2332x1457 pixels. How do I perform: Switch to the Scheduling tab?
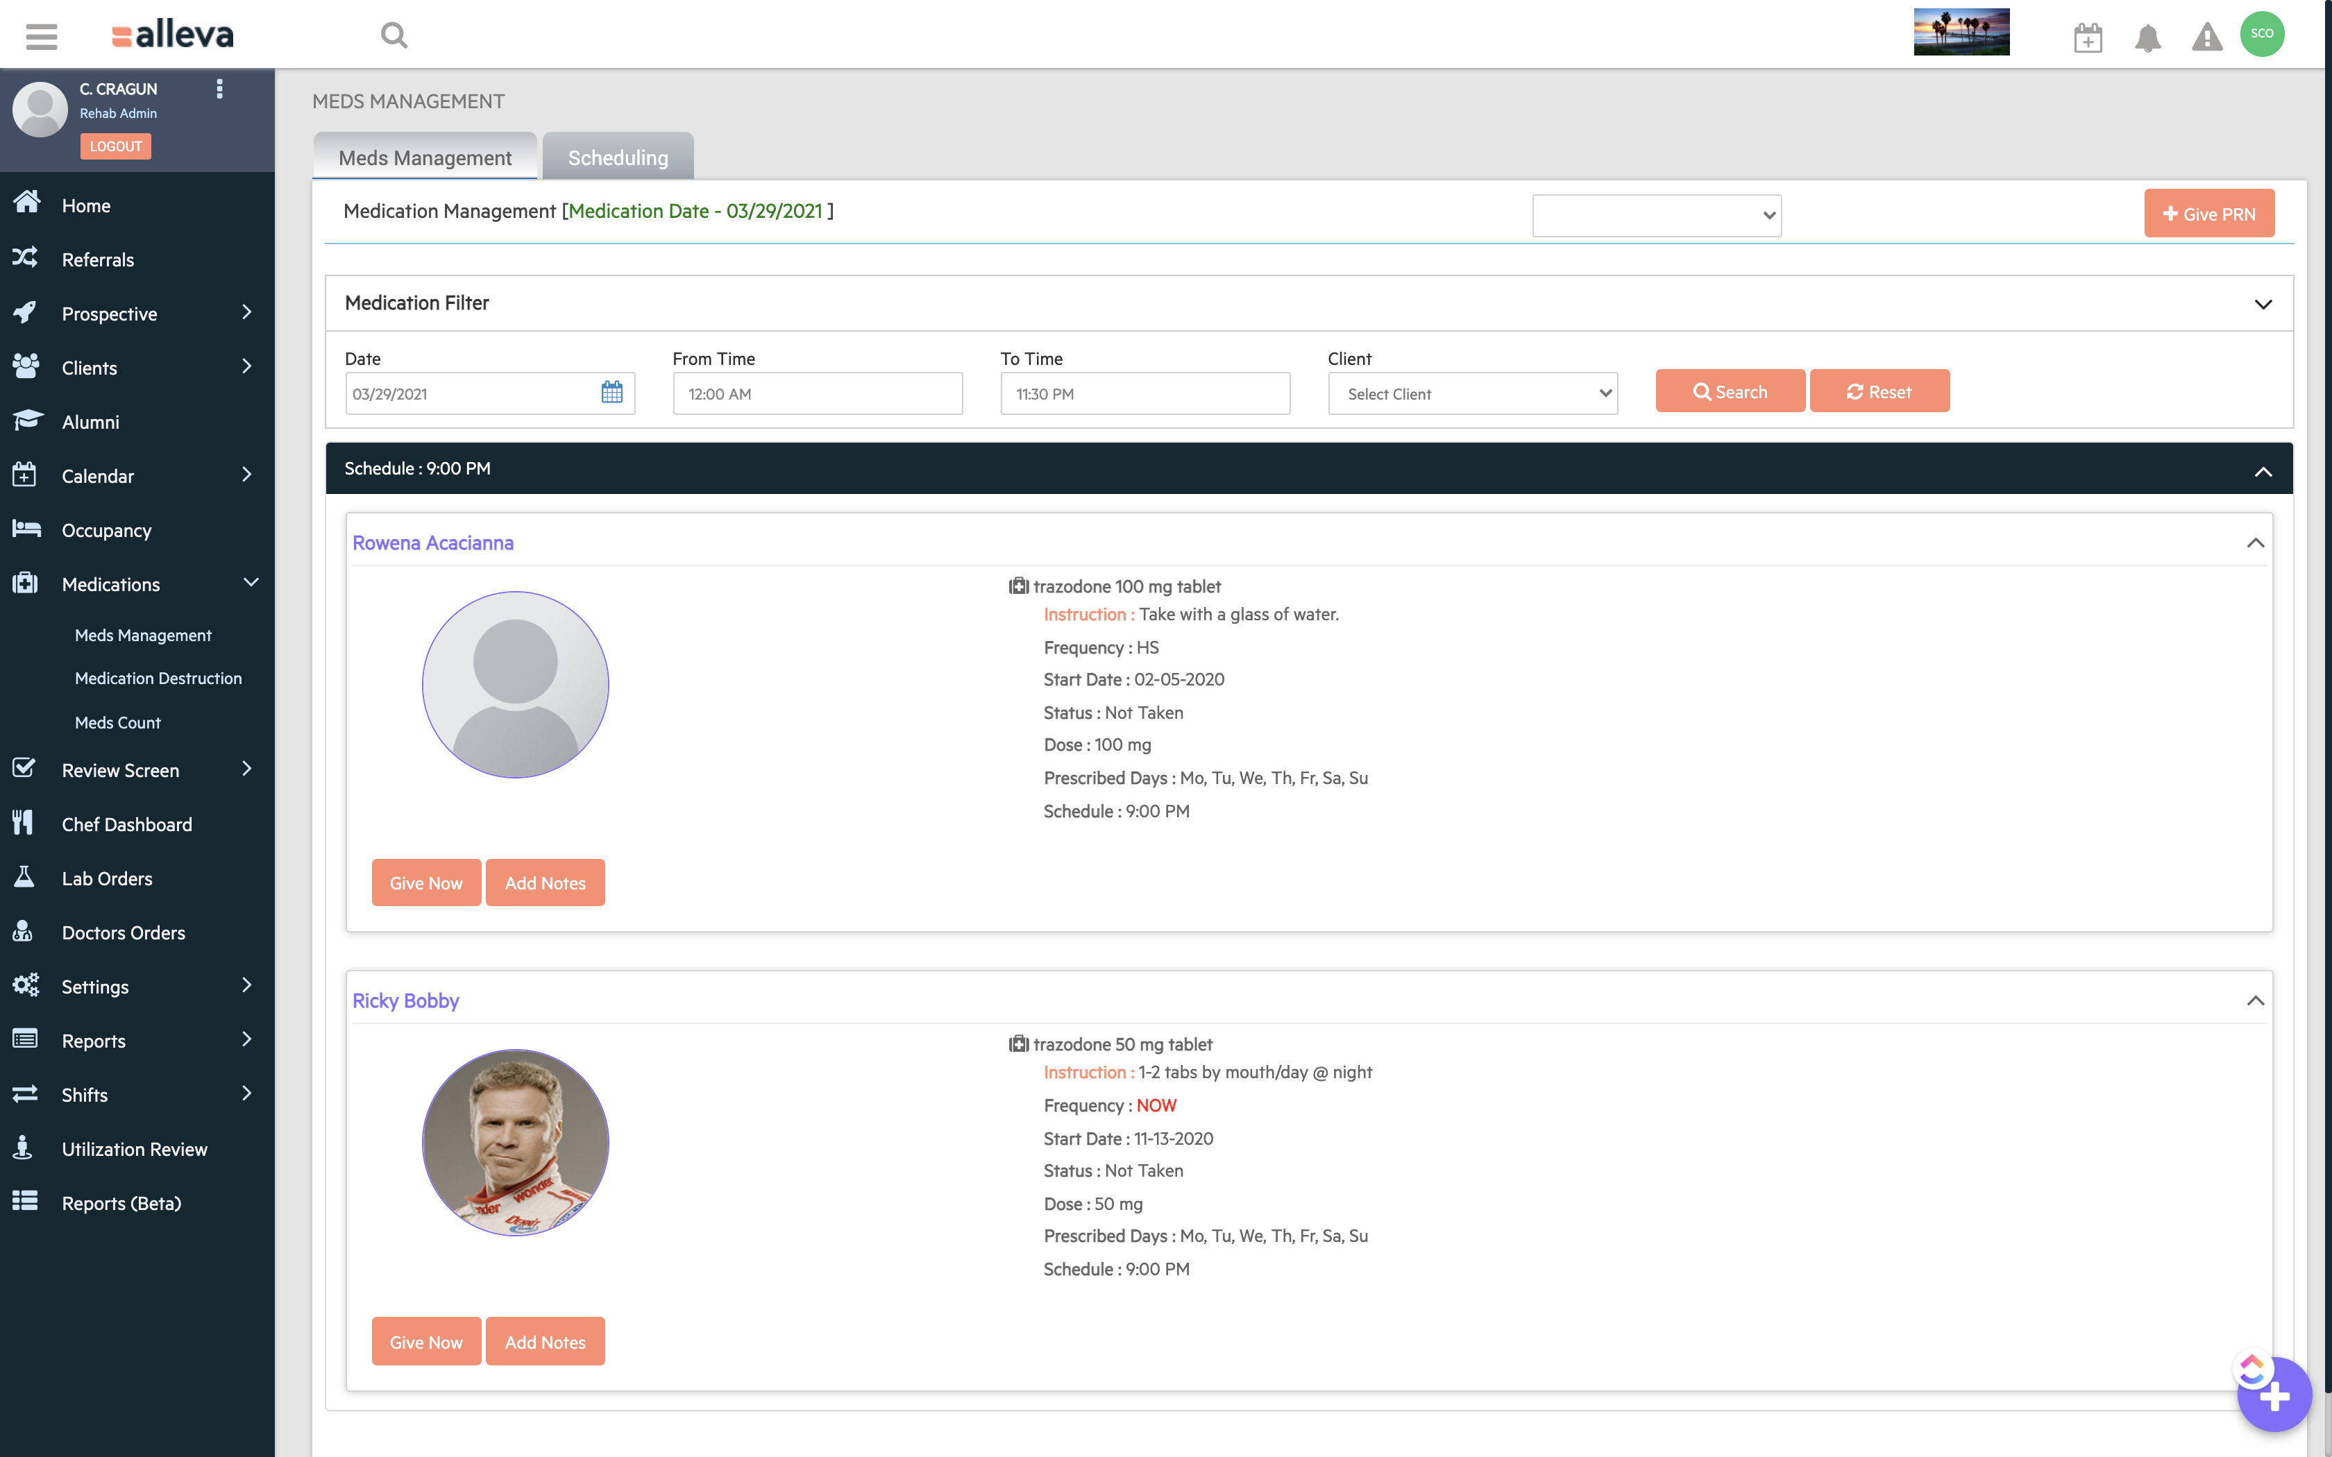(x=617, y=156)
